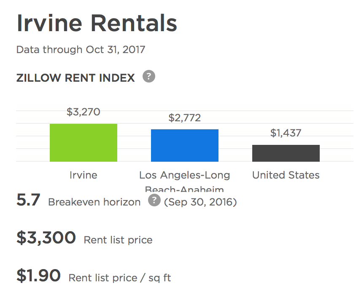
Task: Open the Breakeven horizon help icon
Action: click(154, 200)
